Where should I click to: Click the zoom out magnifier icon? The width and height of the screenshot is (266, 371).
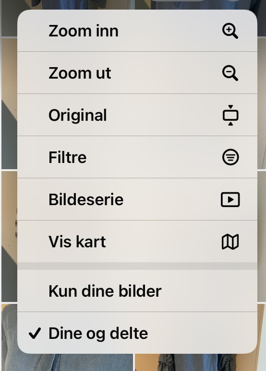tap(230, 73)
